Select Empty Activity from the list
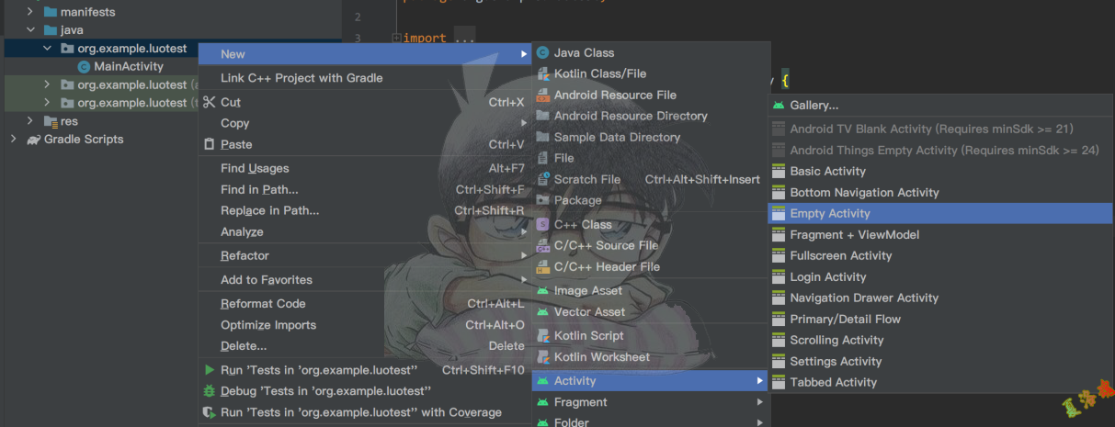 (x=829, y=214)
